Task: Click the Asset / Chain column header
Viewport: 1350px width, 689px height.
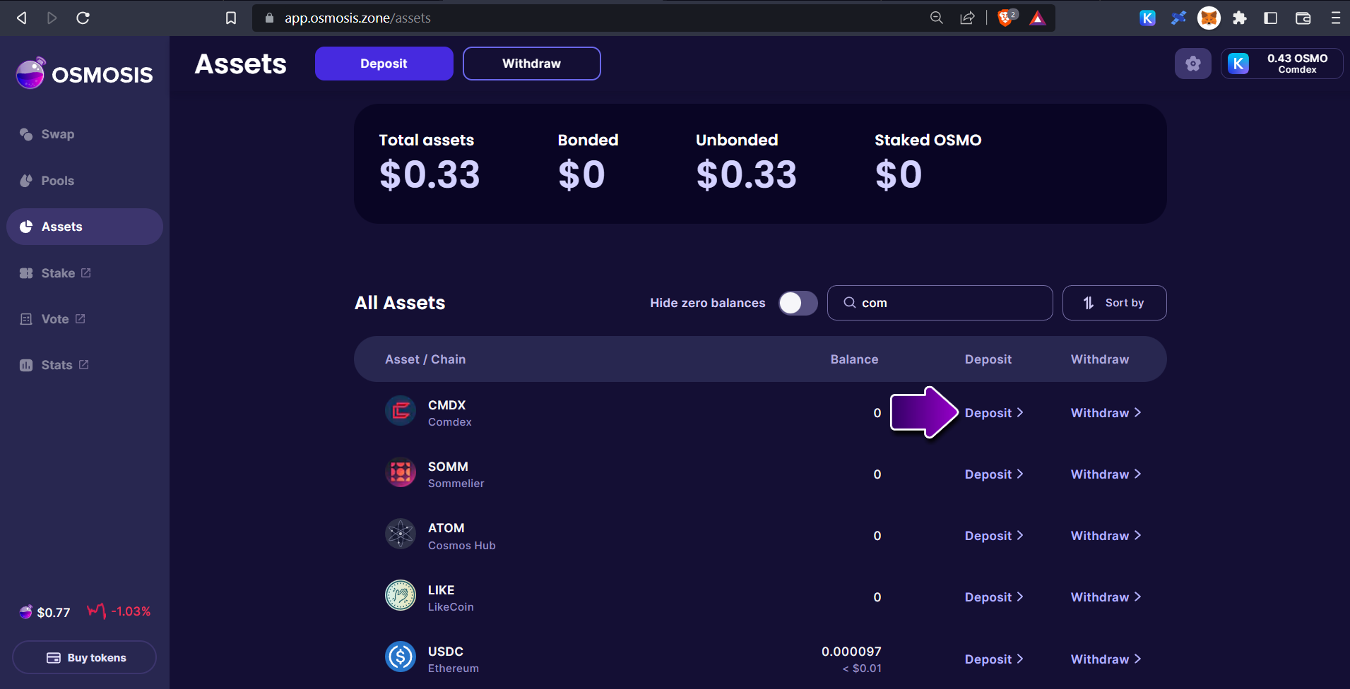Action: (425, 359)
